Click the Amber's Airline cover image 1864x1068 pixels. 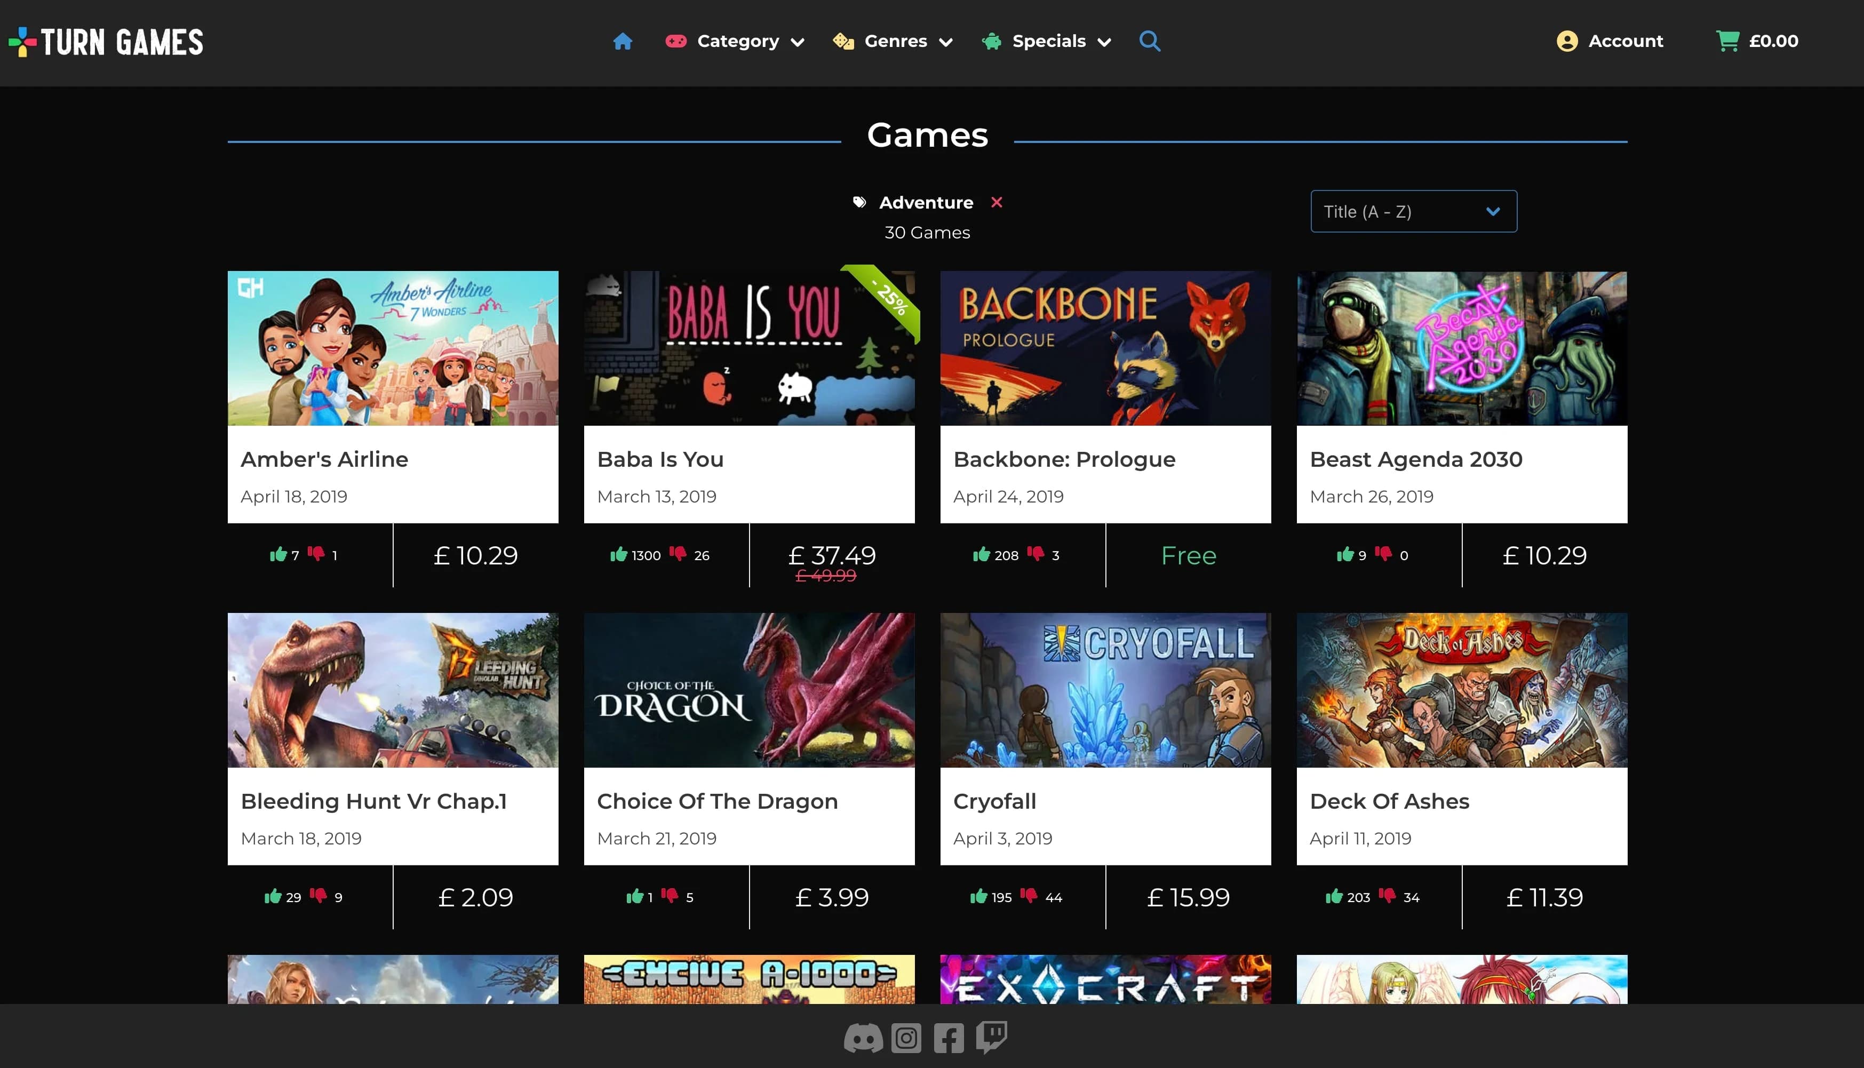(x=393, y=348)
